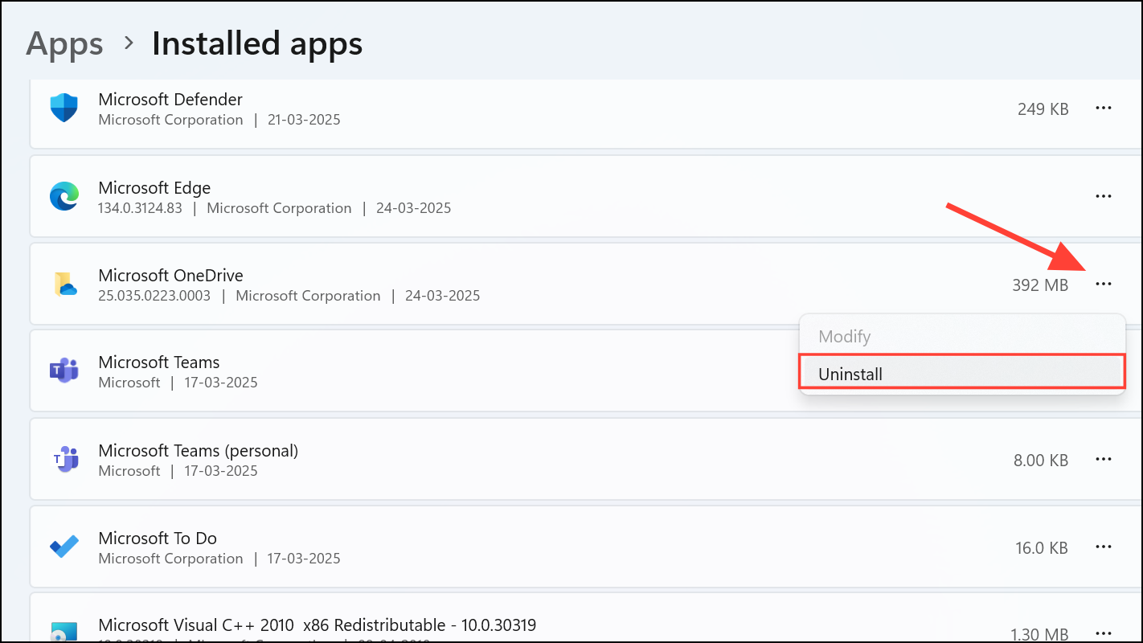Click the Microsoft OneDrive folder icon

pos(64,284)
